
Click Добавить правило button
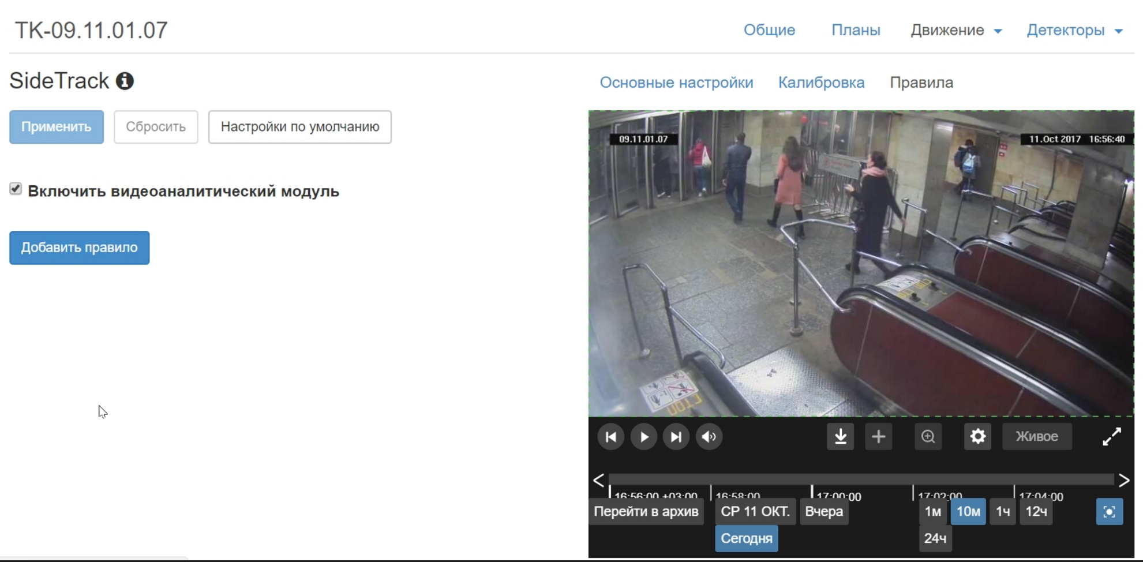(x=80, y=248)
